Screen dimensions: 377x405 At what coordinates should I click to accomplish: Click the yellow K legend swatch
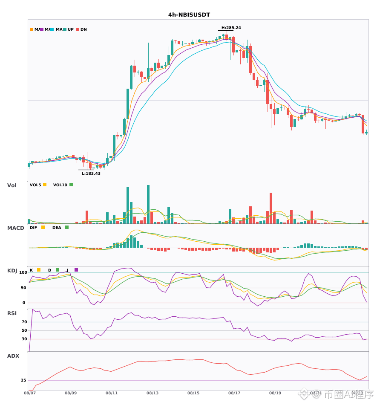[x=39, y=270]
